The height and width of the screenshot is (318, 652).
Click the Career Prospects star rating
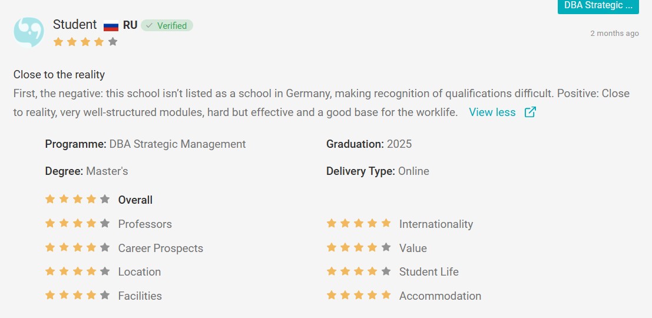(77, 247)
